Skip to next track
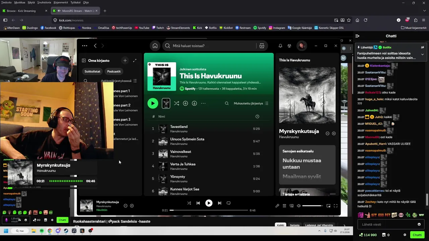This screenshot has width=429, height=241. pos(220,203)
